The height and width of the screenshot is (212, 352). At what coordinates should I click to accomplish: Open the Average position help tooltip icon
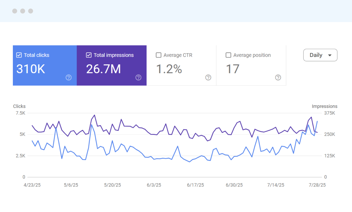click(x=278, y=78)
